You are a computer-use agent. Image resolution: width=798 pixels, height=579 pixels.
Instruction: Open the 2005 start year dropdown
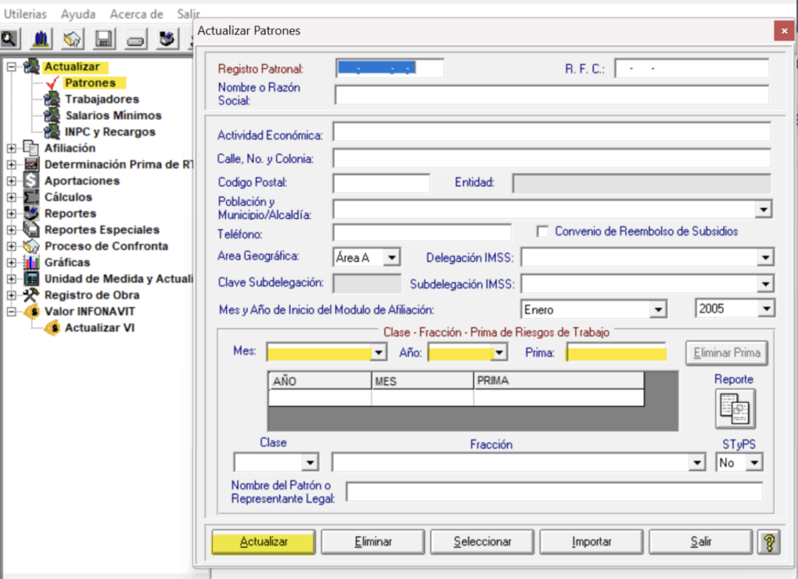766,309
